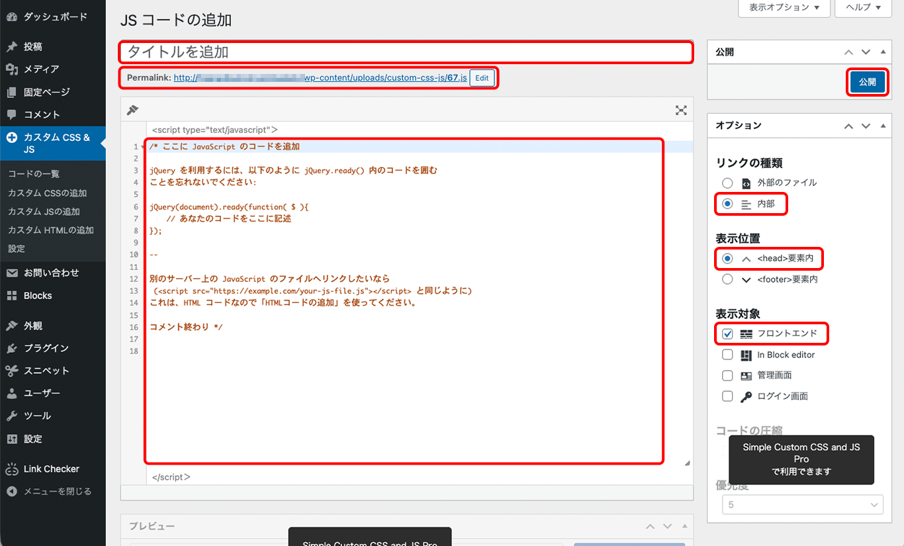This screenshot has height=546, width=904.
Task: Open コードの一覧 submenu item
Action: point(34,174)
